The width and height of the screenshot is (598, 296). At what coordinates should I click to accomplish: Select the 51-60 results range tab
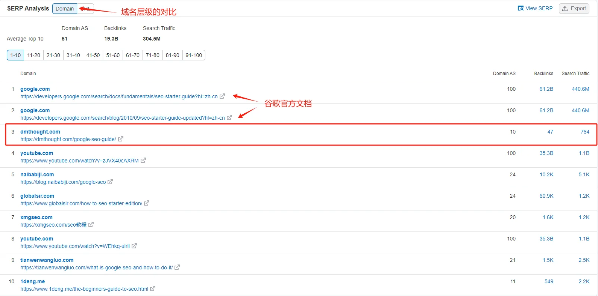[113, 55]
